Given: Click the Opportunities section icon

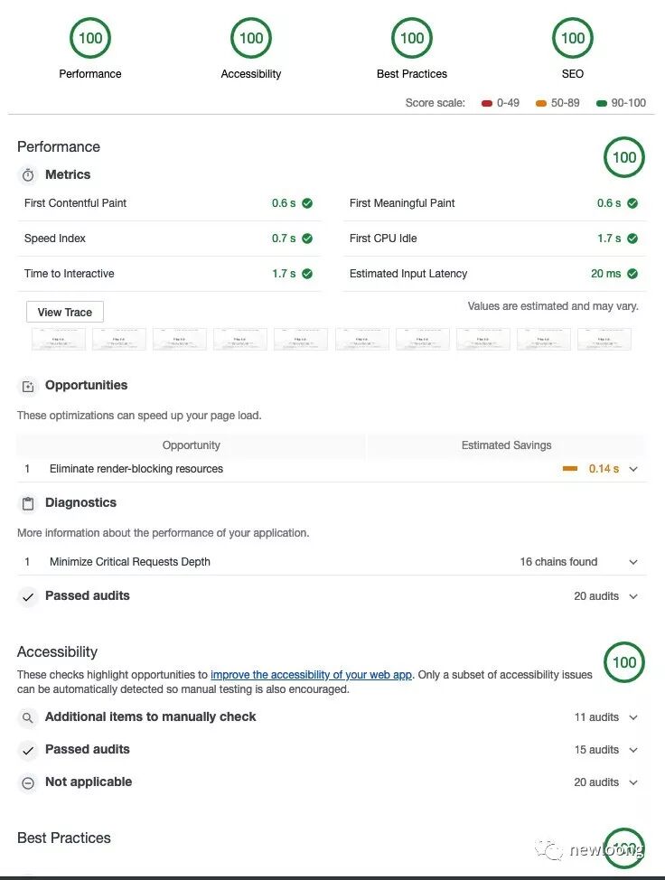Looking at the screenshot, I should [x=28, y=387].
